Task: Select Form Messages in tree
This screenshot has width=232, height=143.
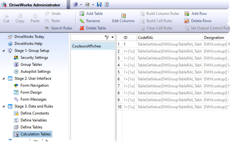Action: point(34,99)
